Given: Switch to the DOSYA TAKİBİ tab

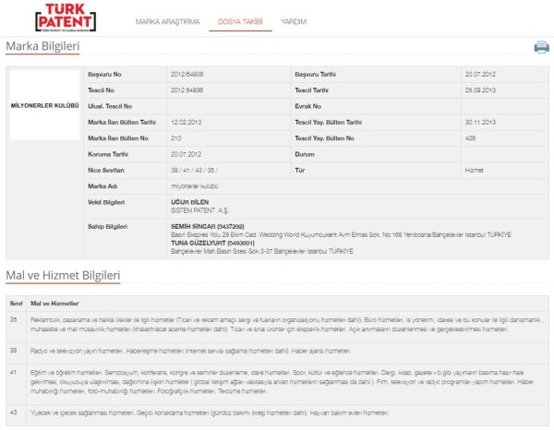Looking at the screenshot, I should [239, 21].
